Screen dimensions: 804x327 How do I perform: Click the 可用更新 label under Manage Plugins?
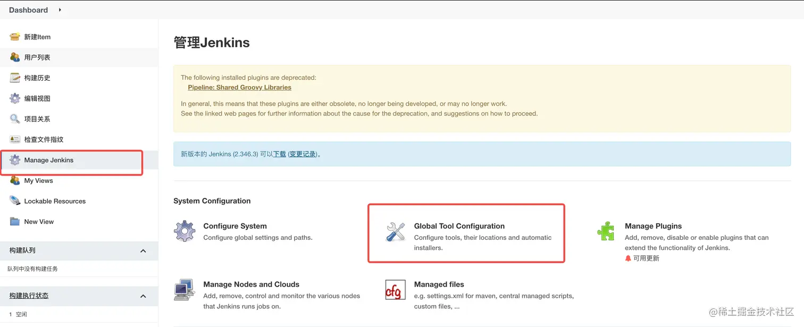point(646,258)
